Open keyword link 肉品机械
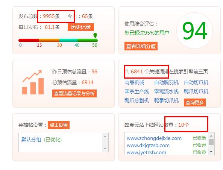223x170 pixels. coord(134,82)
